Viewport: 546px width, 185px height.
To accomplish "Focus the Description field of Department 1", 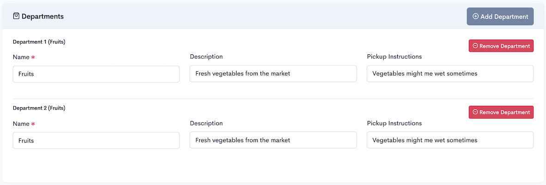I will [273, 74].
